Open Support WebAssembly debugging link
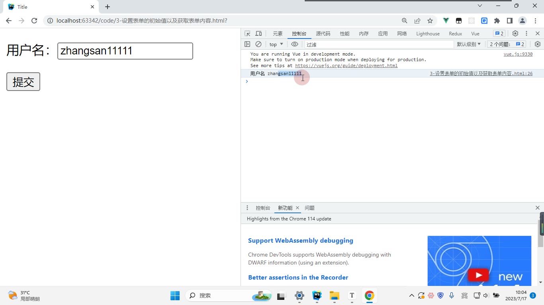The width and height of the screenshot is (544, 305). pyautogui.click(x=301, y=241)
